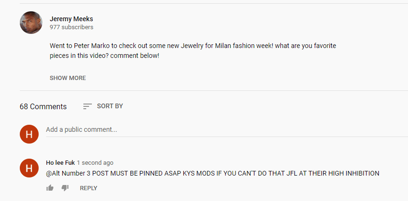Open Jeremy Meeks channel avatar
Screen dimensions: 408x201
tap(31, 23)
